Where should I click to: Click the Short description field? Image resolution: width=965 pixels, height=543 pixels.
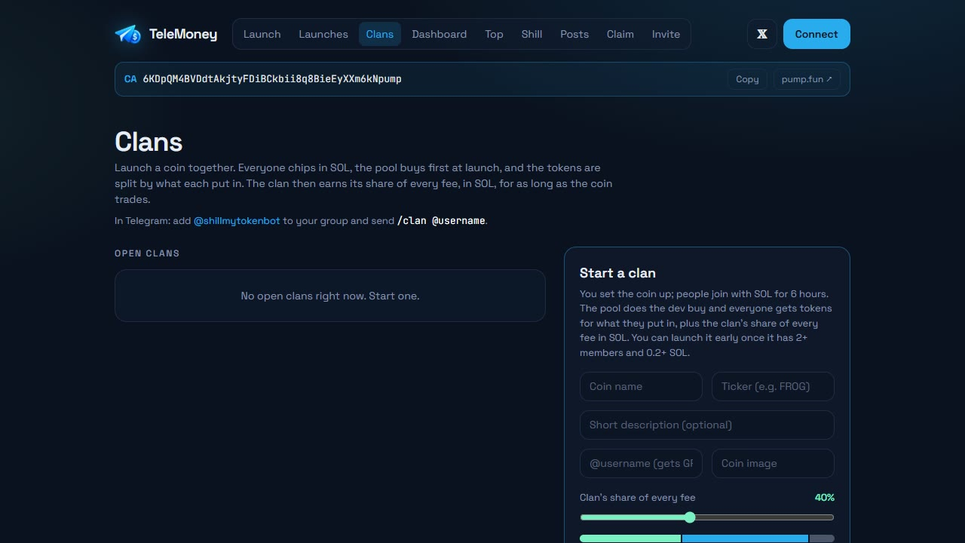[707, 425]
